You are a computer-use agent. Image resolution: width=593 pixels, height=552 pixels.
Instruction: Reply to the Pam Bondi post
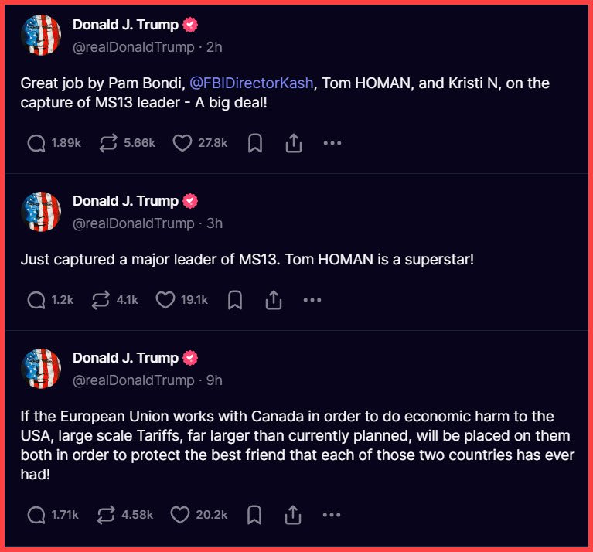pyautogui.click(x=36, y=143)
